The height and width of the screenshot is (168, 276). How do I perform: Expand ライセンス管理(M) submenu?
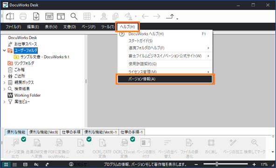pyautogui.click(x=165, y=72)
